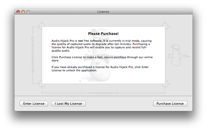207x131 pixels.
Task: Click the paragraph starting "Audio Hijack Pro is not free"
Action: (101, 46)
